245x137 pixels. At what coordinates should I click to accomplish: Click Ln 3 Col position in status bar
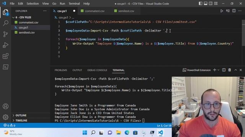pos(164,126)
